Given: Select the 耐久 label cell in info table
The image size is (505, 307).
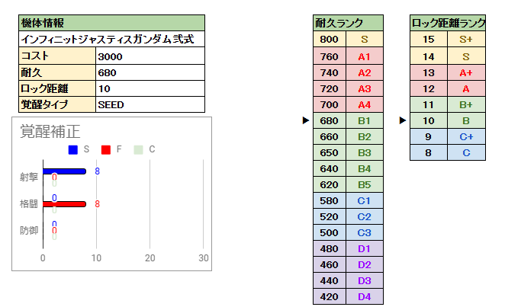Looking at the screenshot, I should 57,72.
